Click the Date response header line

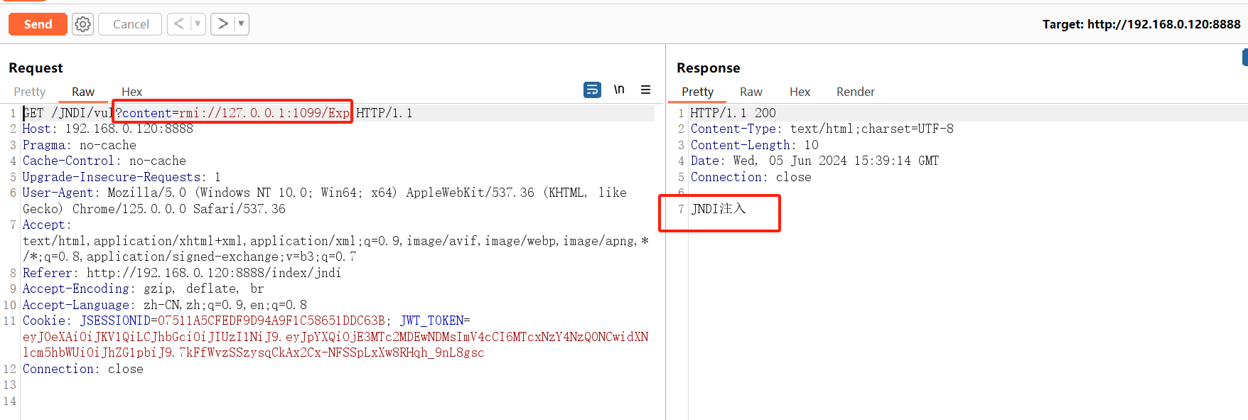tap(815, 161)
